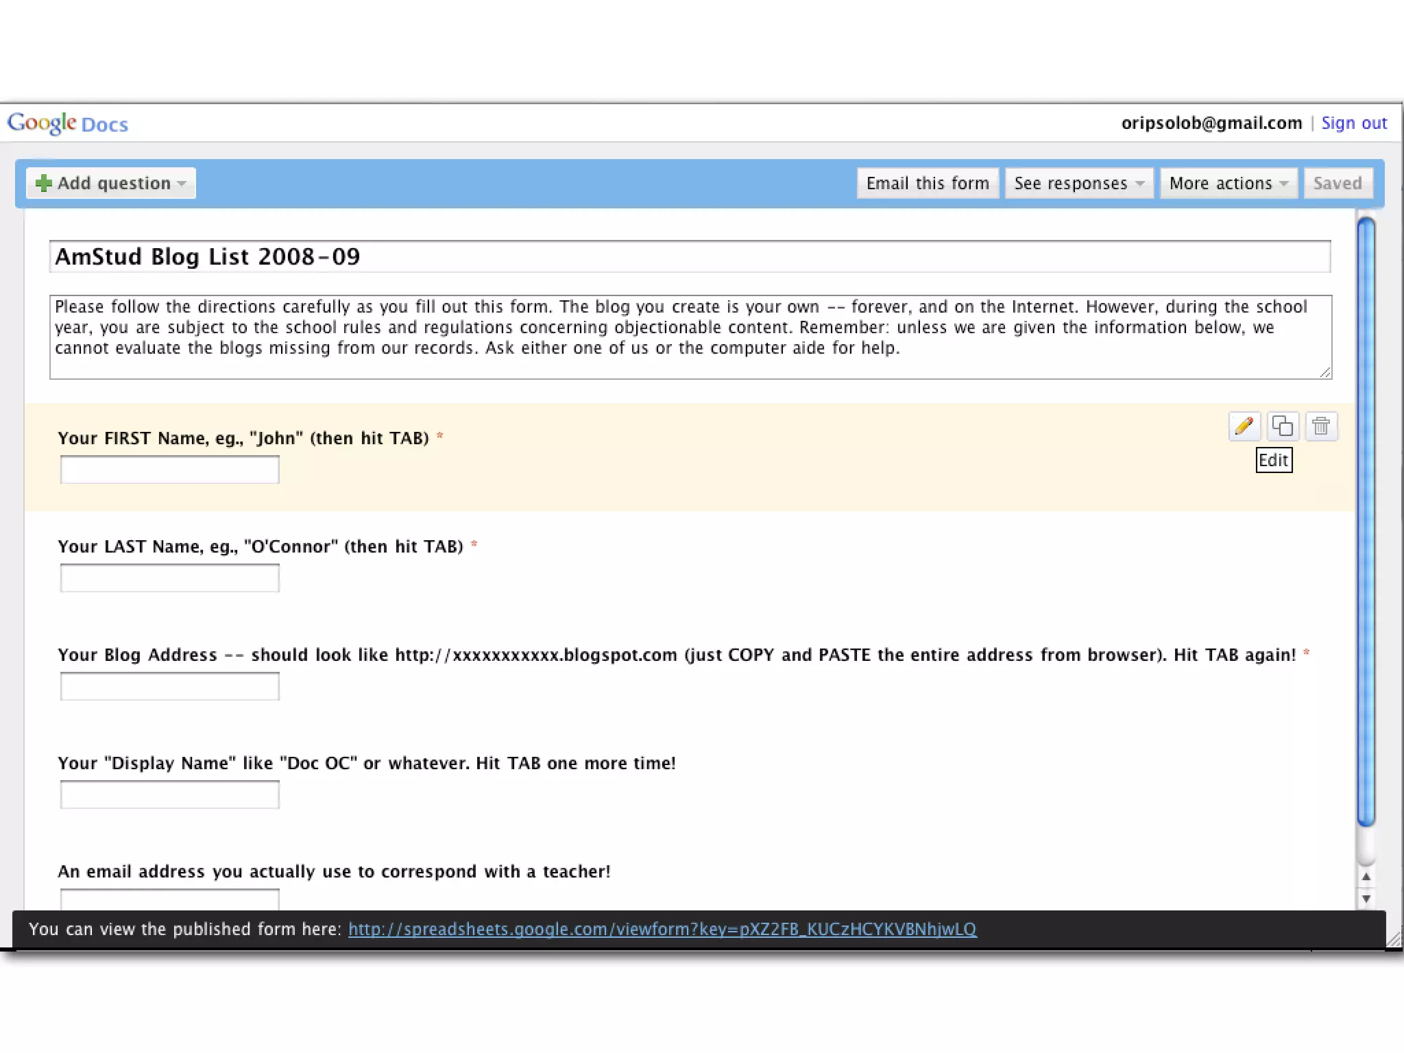Delete question using trash icon

point(1321,426)
